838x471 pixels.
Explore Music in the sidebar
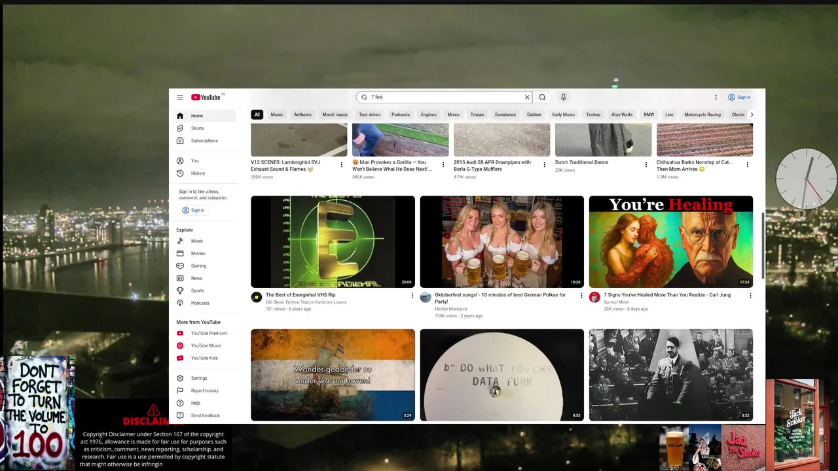click(206, 241)
